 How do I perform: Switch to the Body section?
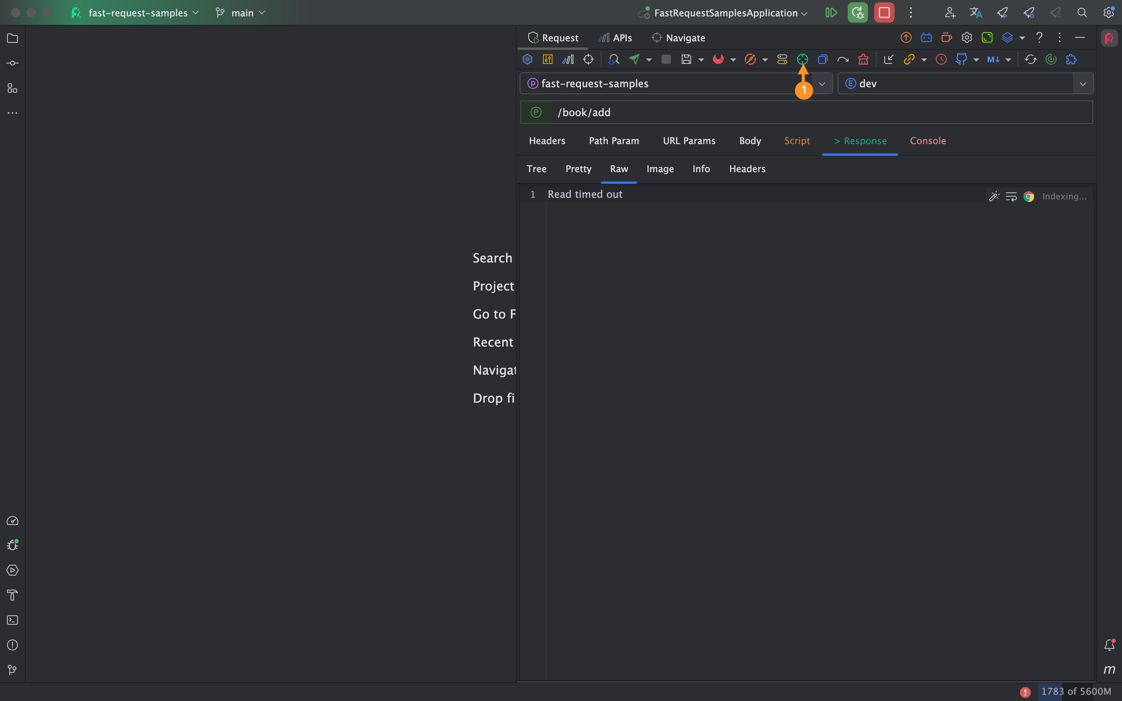click(x=749, y=141)
